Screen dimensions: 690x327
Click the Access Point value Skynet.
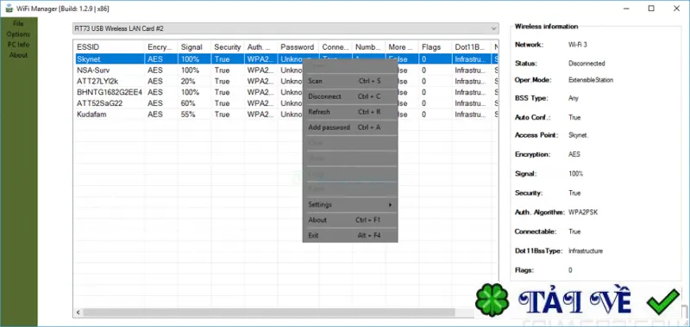tap(578, 135)
